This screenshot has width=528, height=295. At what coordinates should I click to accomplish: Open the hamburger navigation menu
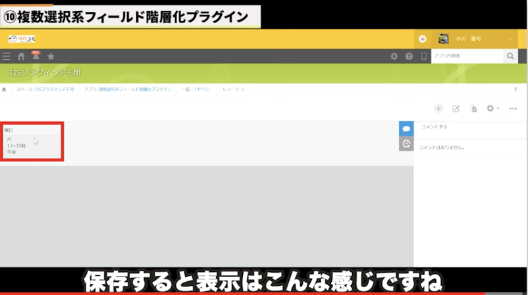click(7, 57)
